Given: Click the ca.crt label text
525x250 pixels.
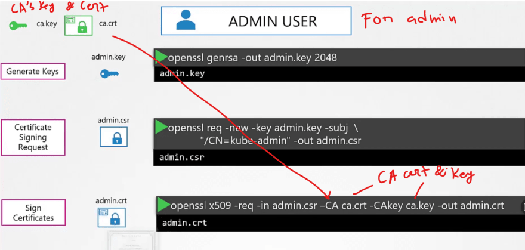Looking at the screenshot, I should click(x=108, y=24).
